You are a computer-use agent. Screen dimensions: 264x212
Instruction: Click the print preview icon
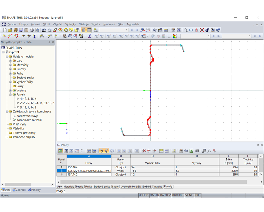[37, 30]
